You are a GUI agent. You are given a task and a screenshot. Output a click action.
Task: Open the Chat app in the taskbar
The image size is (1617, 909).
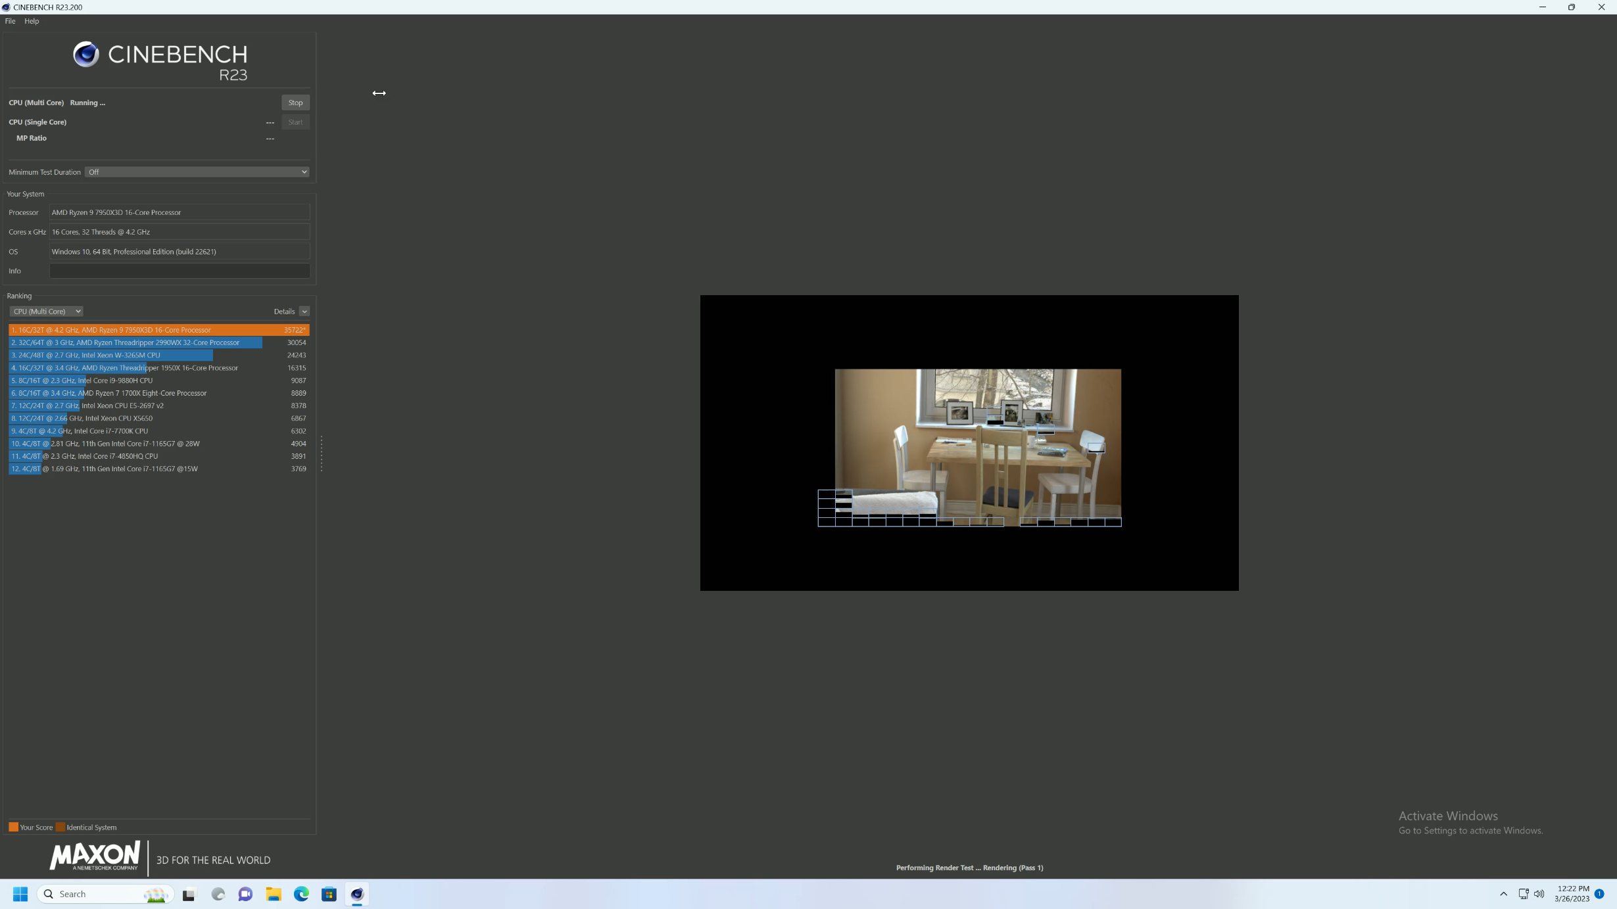pos(245,894)
